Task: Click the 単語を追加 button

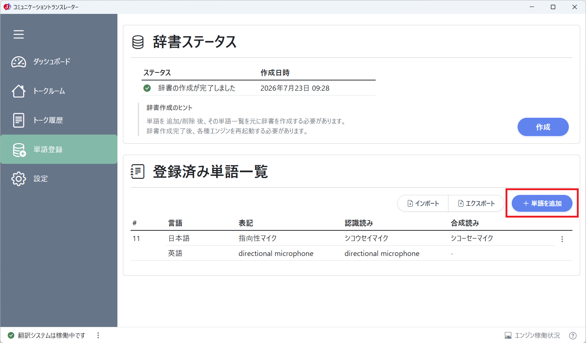Action: (x=542, y=203)
